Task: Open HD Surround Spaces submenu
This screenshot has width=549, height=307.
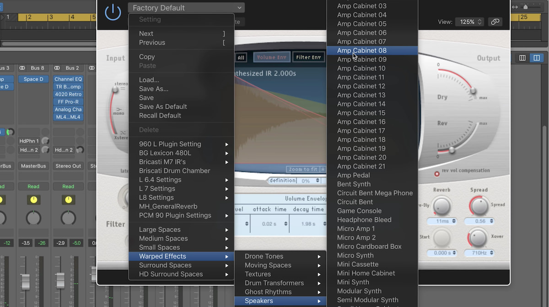Action: pyautogui.click(x=182, y=274)
